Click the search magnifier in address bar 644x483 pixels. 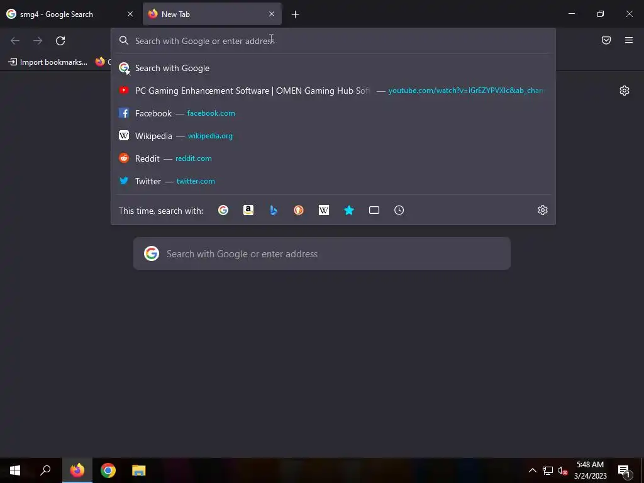(x=124, y=40)
